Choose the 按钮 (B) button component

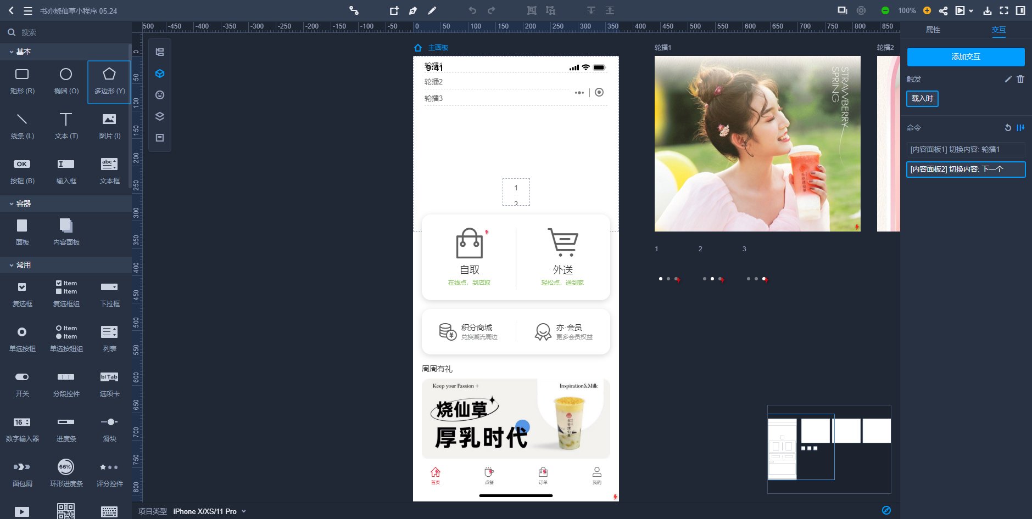click(22, 171)
